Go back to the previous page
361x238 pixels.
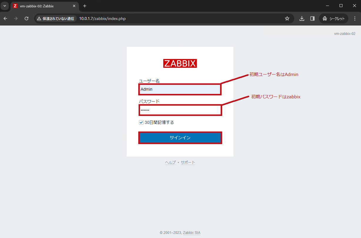(6, 18)
